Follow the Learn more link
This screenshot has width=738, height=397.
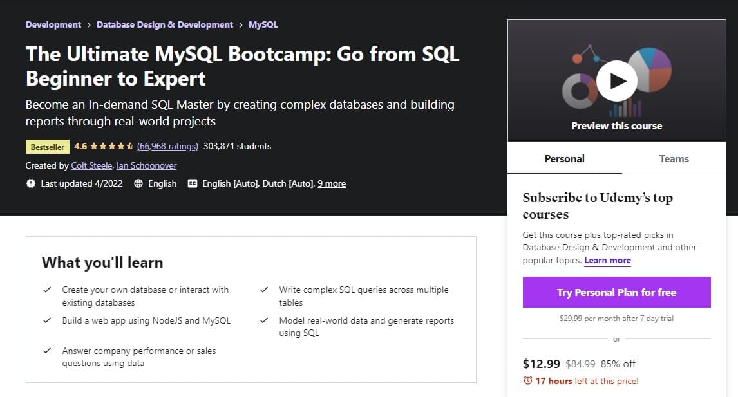[607, 260]
